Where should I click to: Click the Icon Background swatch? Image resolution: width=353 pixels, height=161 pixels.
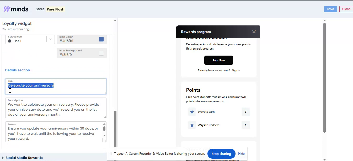101,53
